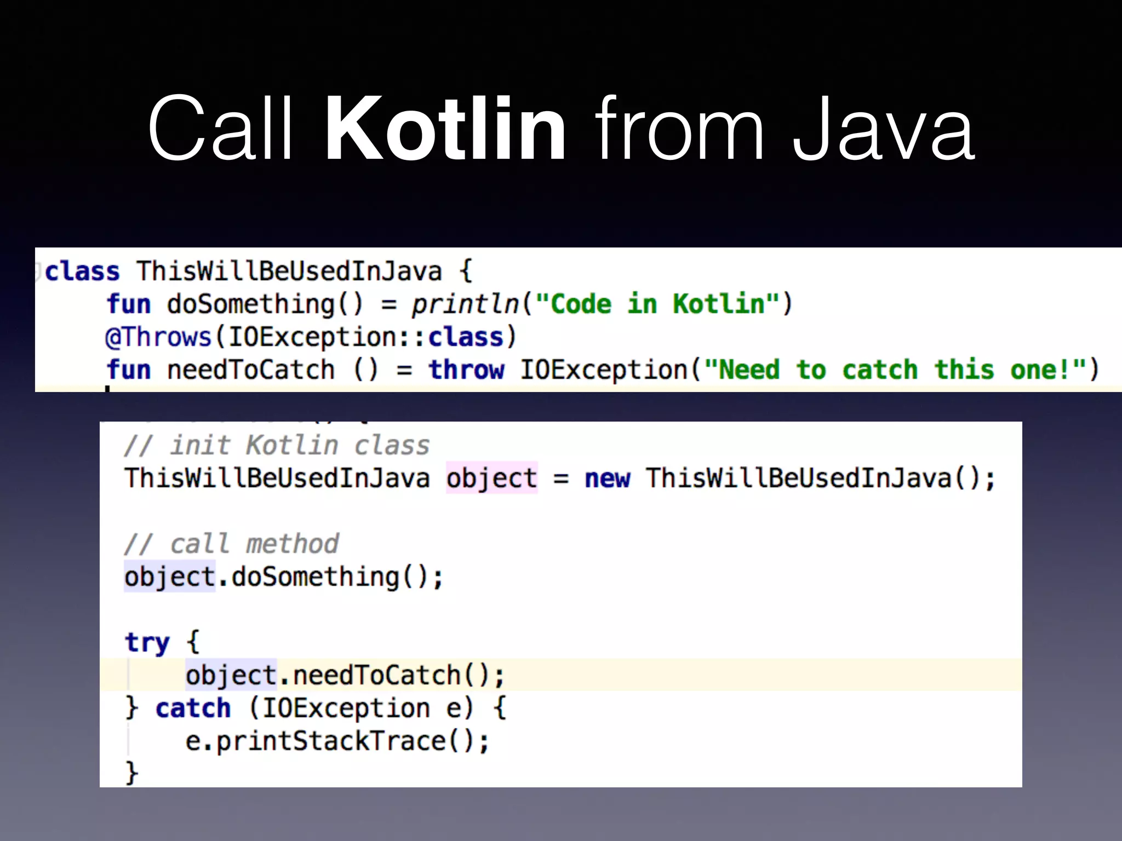Click the italic "println" function call

coord(465,304)
